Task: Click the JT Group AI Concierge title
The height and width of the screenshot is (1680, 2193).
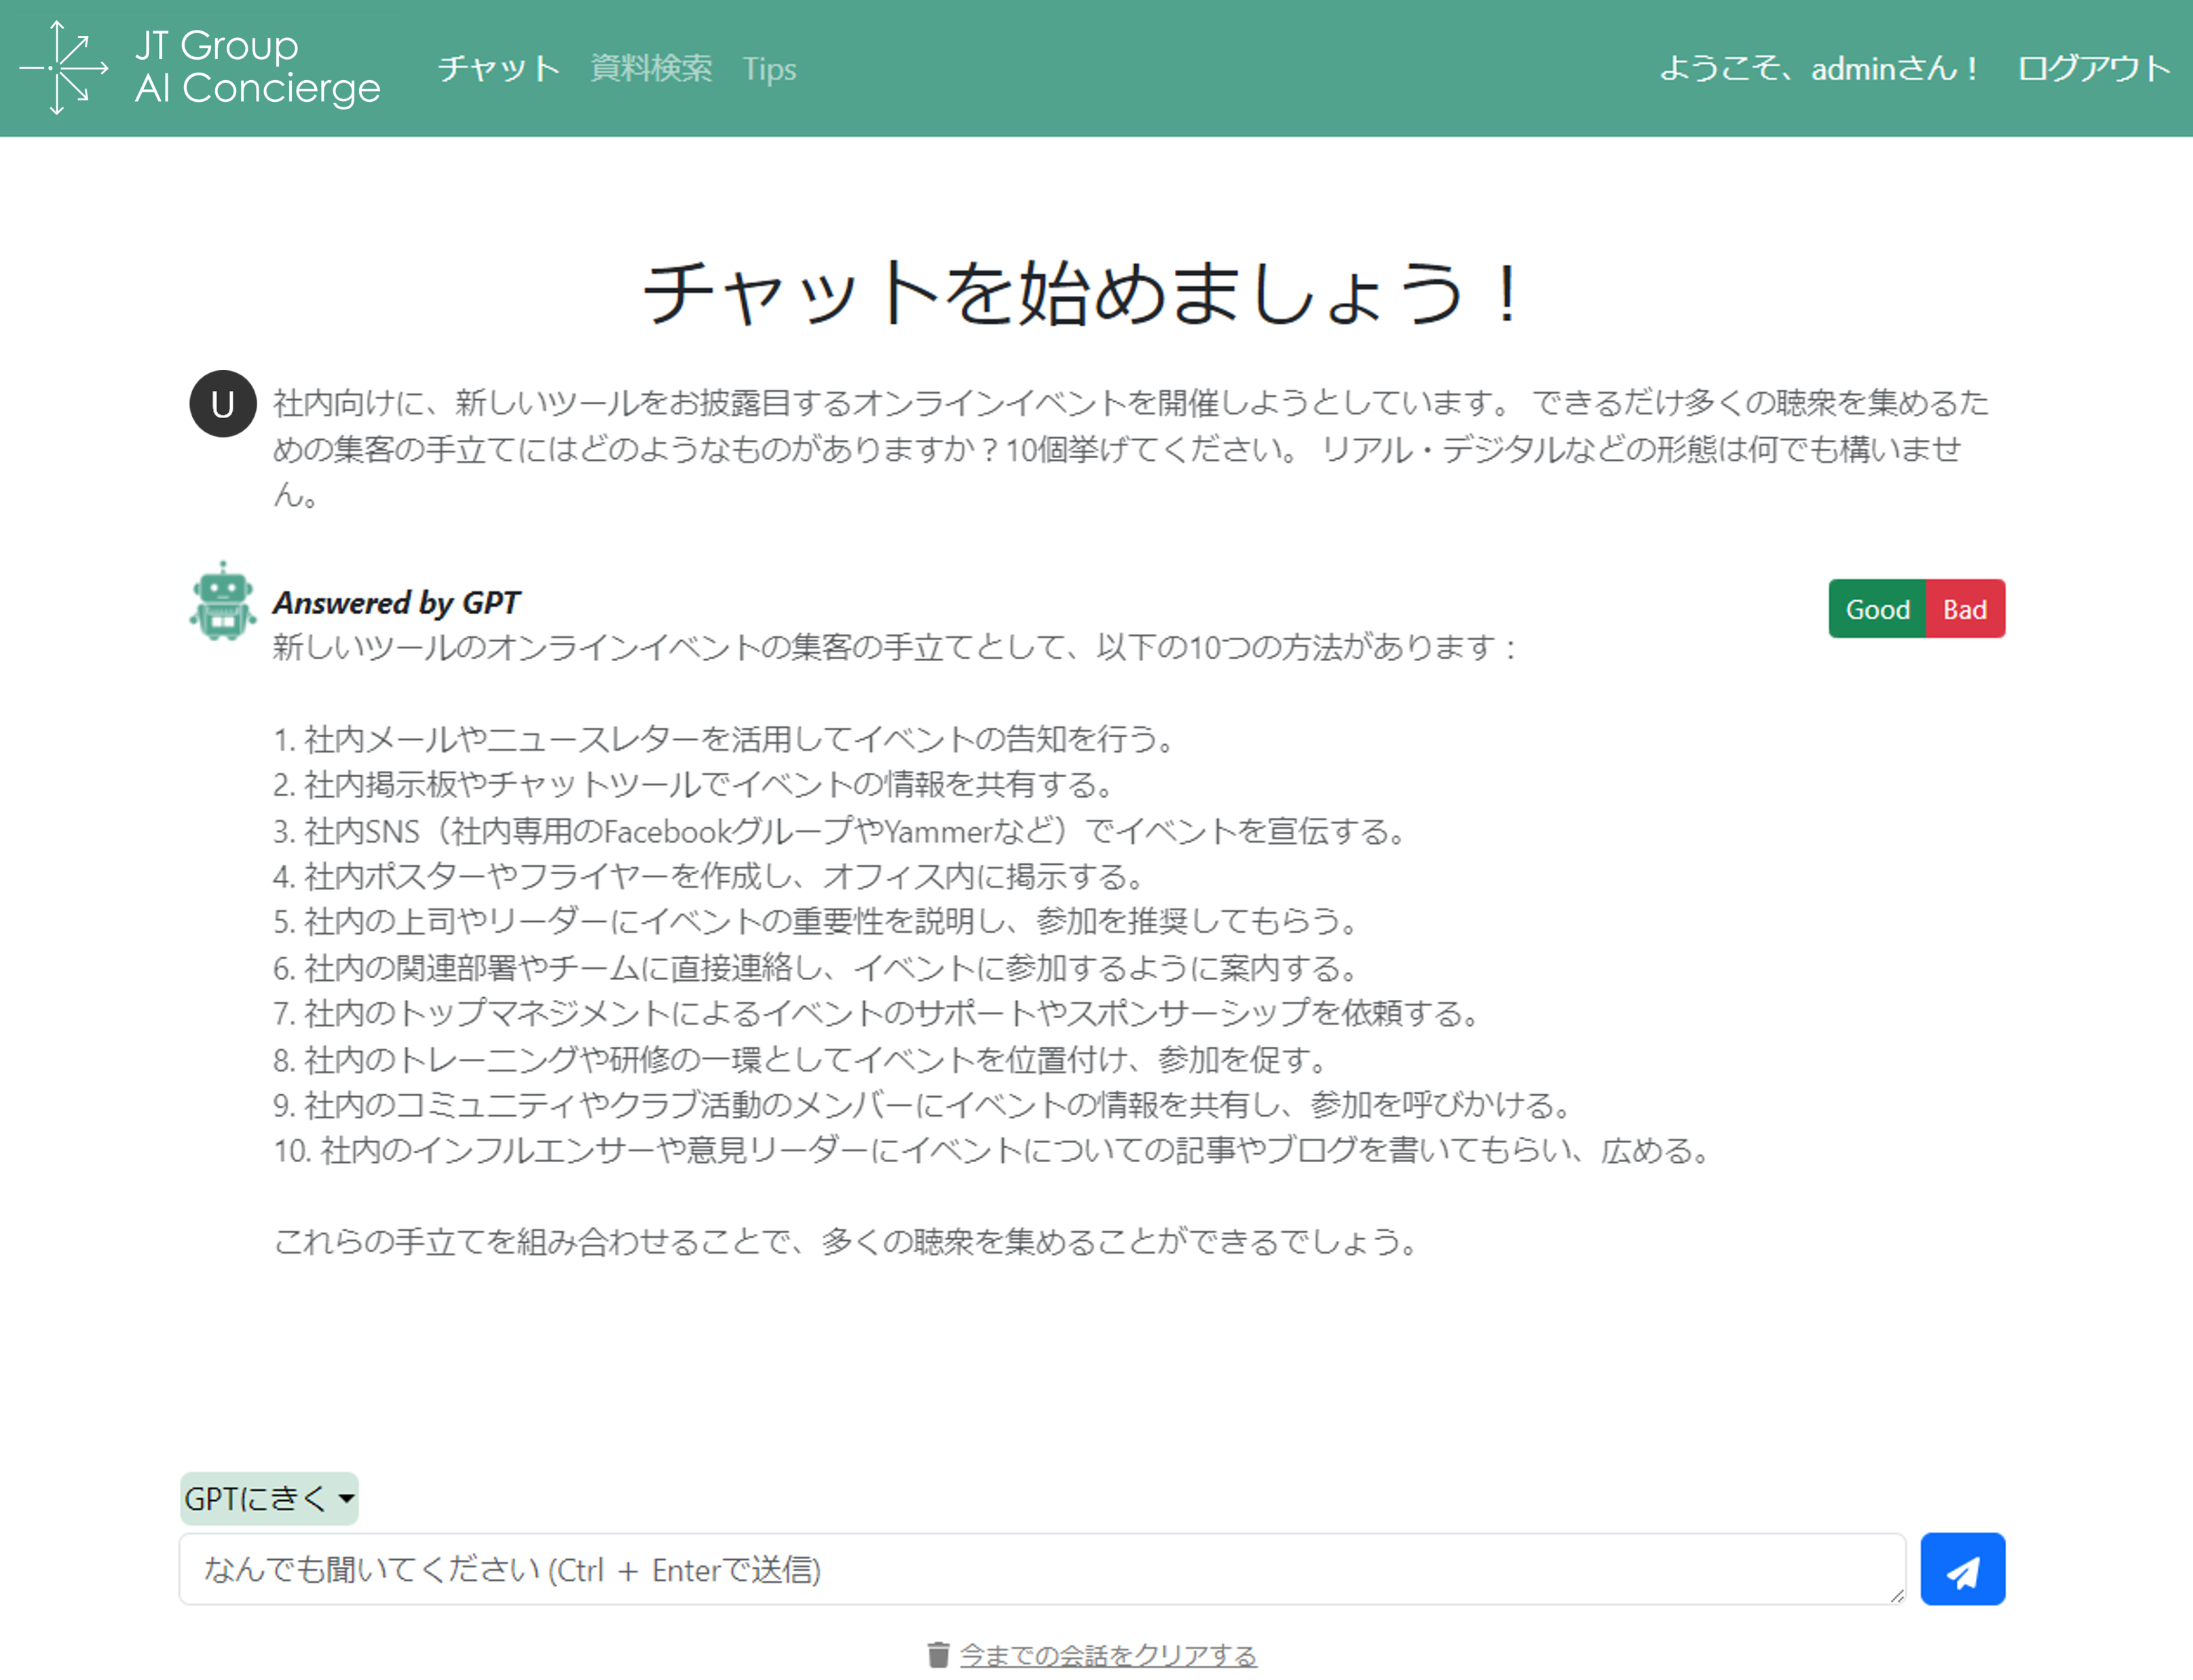Action: [x=257, y=67]
